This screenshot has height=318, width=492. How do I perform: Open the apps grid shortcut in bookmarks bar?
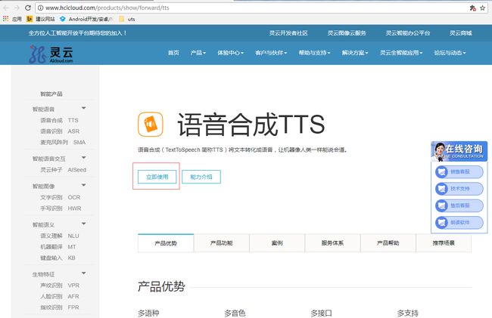(5, 19)
